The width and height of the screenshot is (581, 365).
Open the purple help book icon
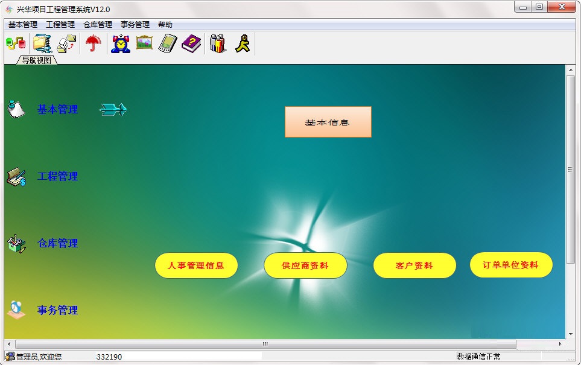(x=191, y=42)
